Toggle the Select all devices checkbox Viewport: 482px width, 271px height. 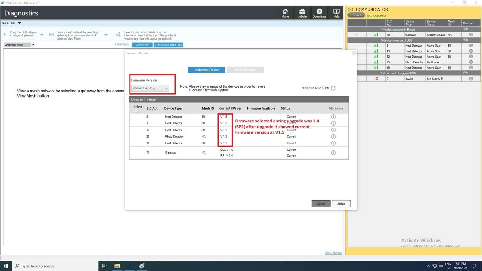137,111
